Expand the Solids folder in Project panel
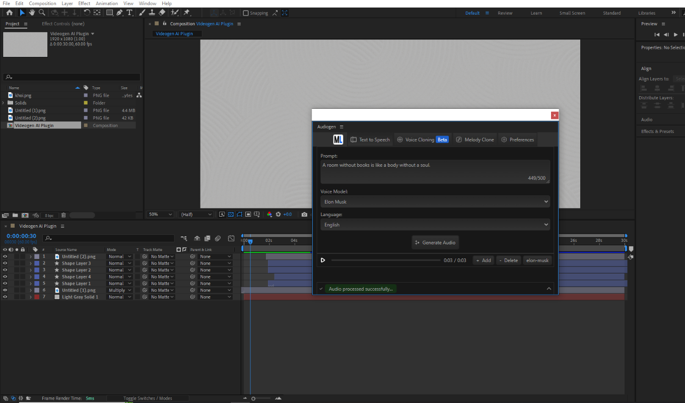 tap(4, 103)
